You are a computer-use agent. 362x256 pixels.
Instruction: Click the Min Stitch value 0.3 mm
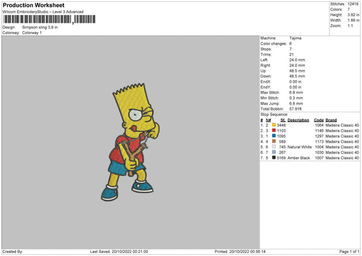pos(296,98)
